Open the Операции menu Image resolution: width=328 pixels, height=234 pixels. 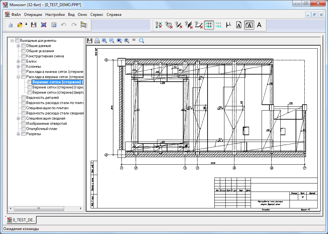(x=33, y=15)
